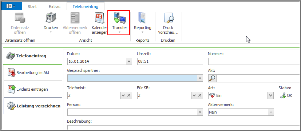Select Bearbeitung im Akt side tab
Viewport: 301px width, 131px height.
pyautogui.click(x=33, y=73)
